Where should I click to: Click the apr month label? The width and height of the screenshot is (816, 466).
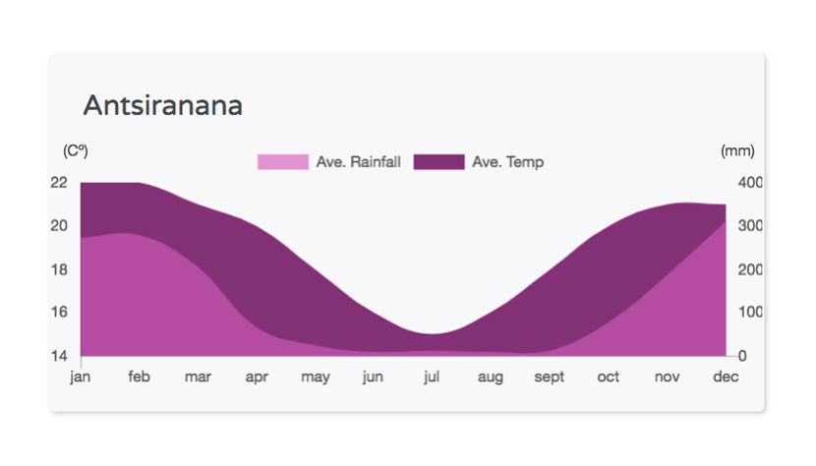(x=257, y=377)
